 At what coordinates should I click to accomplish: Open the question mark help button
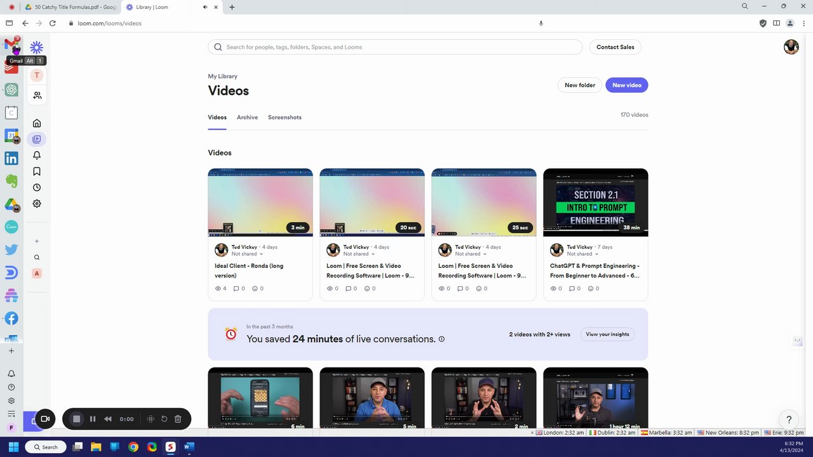[x=789, y=420]
